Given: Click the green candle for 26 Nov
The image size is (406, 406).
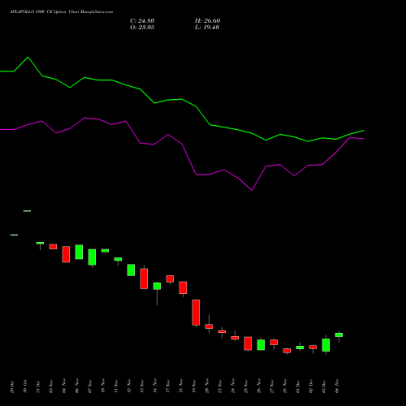Looking at the screenshot, I should point(261,344).
